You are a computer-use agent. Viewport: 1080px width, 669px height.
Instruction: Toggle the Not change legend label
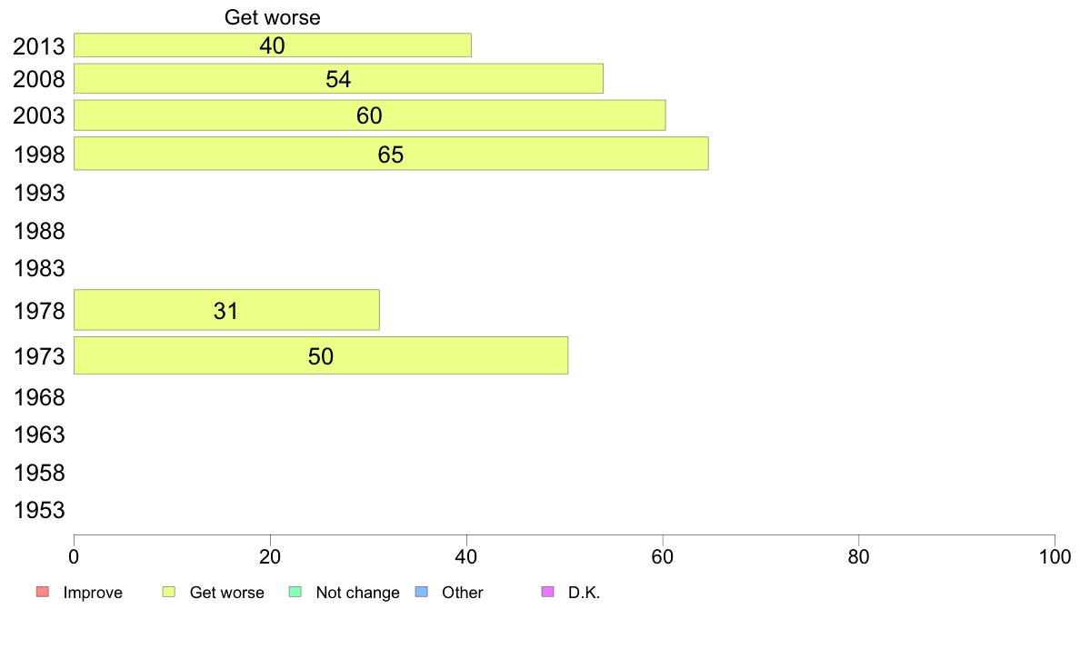(x=357, y=593)
